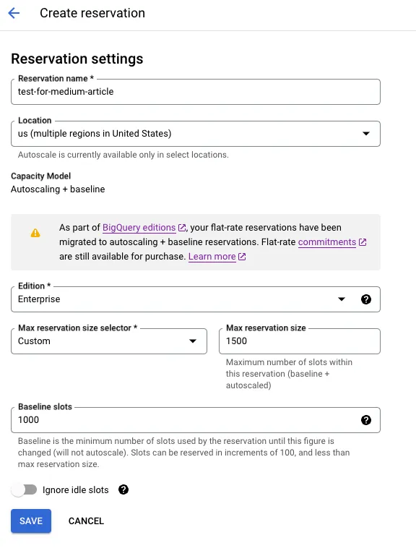The height and width of the screenshot is (556, 416).
Task: Focus the Max reservation size input
Action: [300, 341]
